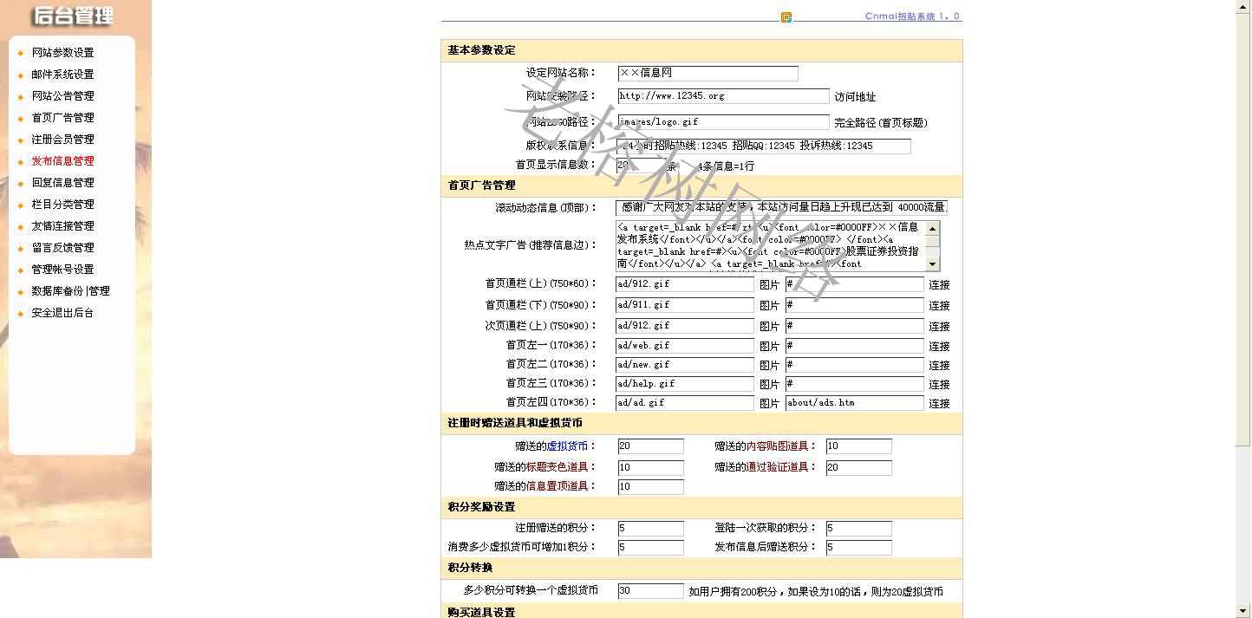Click the page scrollbar up arrow
The width and height of the screenshot is (1252, 618).
pyautogui.click(x=1244, y=7)
